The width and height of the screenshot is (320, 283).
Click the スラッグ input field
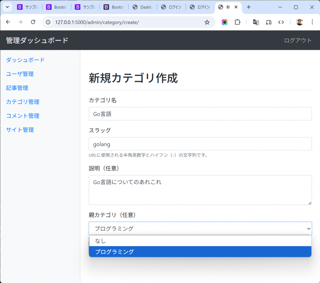coord(200,144)
